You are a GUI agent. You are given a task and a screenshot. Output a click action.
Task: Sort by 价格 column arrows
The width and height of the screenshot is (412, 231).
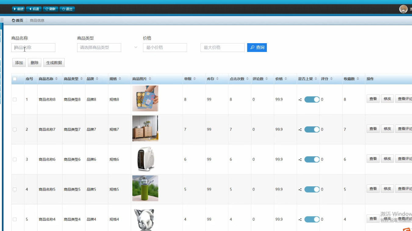(x=286, y=79)
